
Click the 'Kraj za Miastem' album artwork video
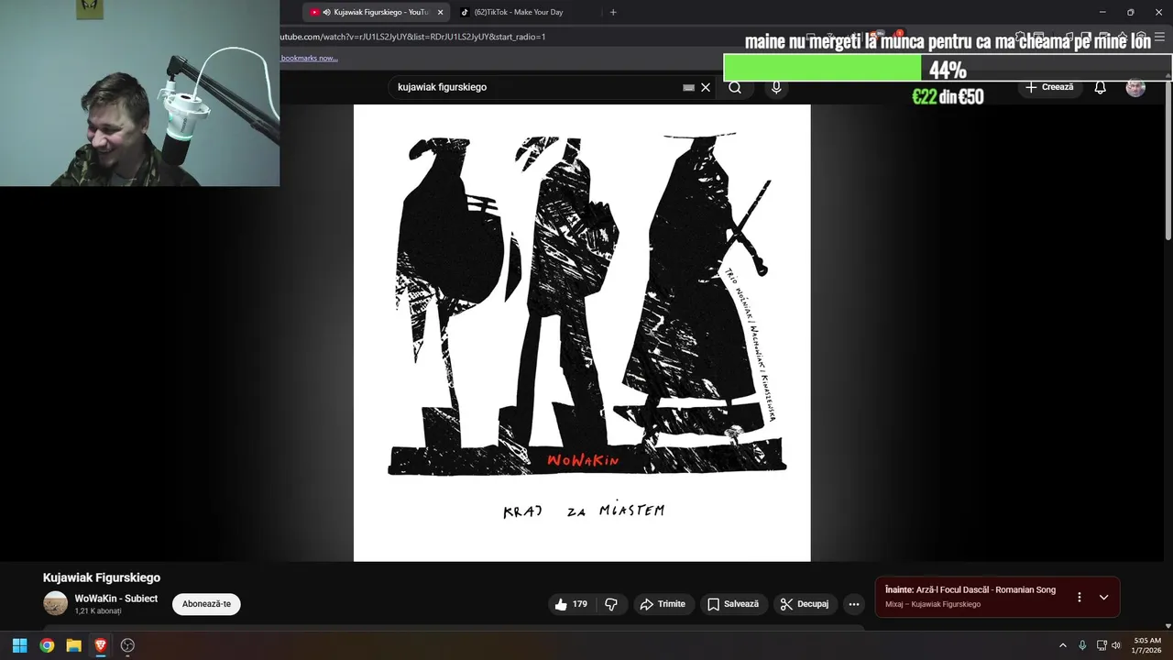coord(582,333)
